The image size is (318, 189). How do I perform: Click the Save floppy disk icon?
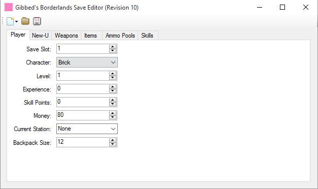[x=37, y=21]
